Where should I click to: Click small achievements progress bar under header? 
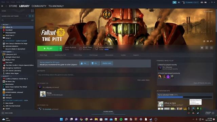coord(109,49)
